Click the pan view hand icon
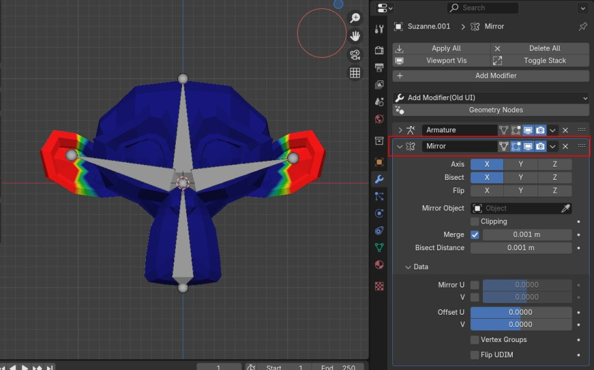The height and width of the screenshot is (370, 594). (355, 36)
